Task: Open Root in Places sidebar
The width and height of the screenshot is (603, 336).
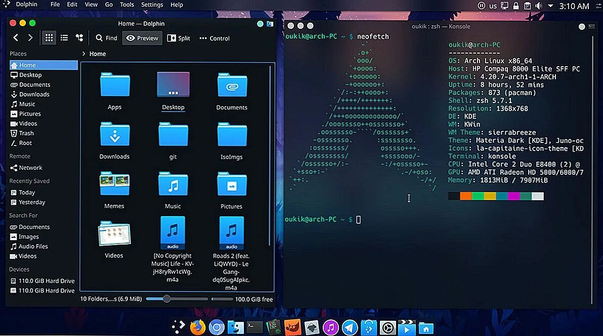Action: pos(44,143)
